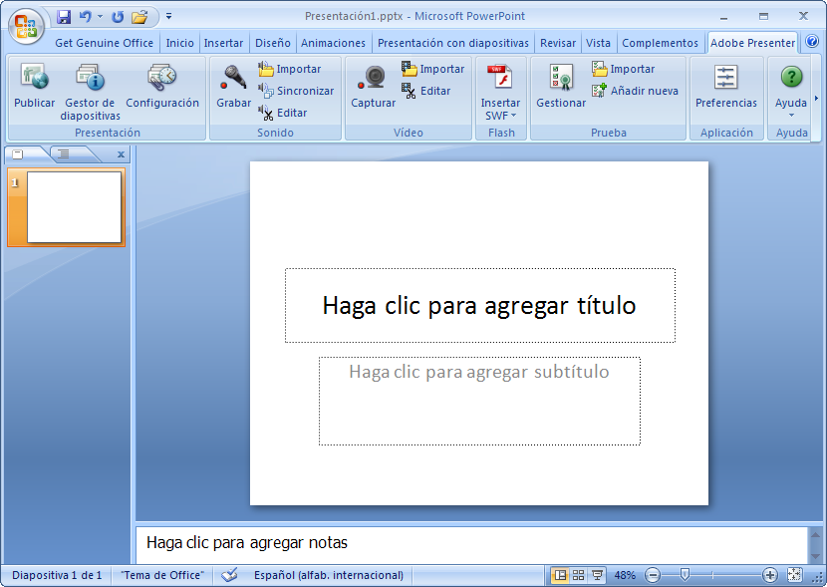Click the Grabar microphone icon
827x587 pixels.
[x=234, y=78]
